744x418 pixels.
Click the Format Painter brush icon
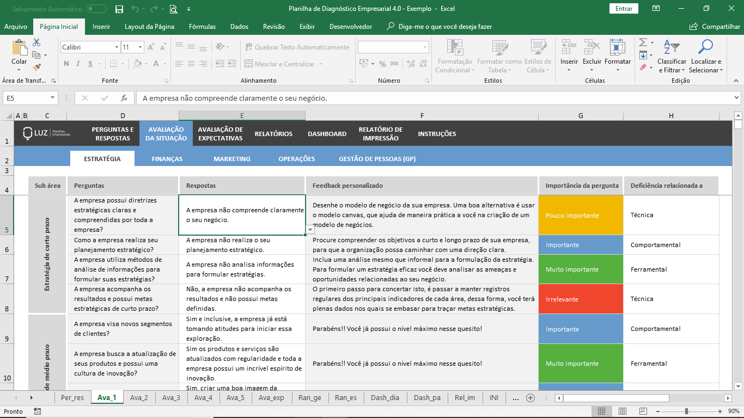(x=36, y=67)
